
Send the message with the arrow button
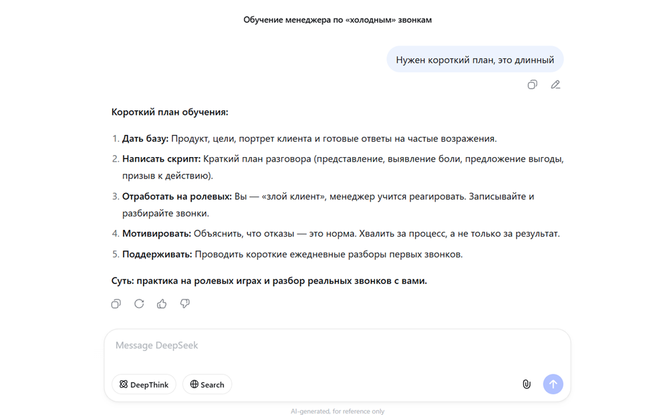(553, 384)
